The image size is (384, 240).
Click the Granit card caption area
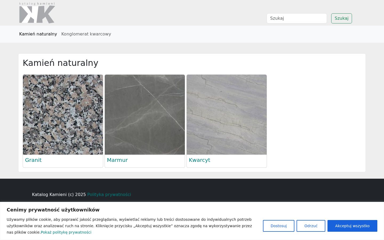[63, 161]
